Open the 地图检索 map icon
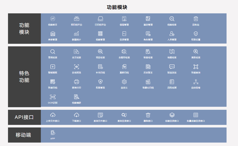 (x=172, y=52)
